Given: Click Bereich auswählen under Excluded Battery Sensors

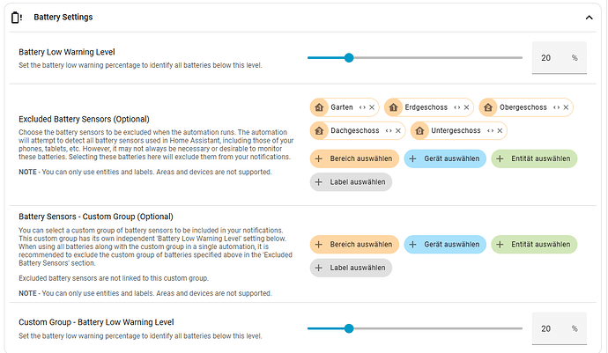Looking at the screenshot, I should (354, 159).
